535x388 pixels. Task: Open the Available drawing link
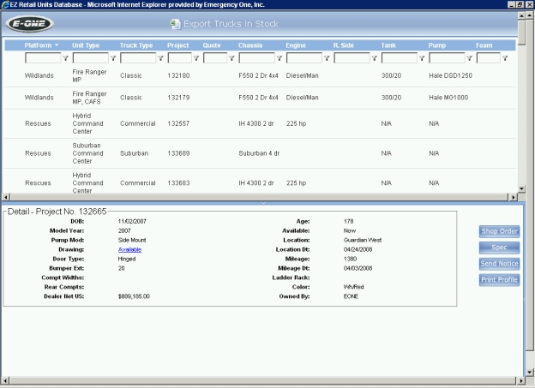(x=129, y=249)
